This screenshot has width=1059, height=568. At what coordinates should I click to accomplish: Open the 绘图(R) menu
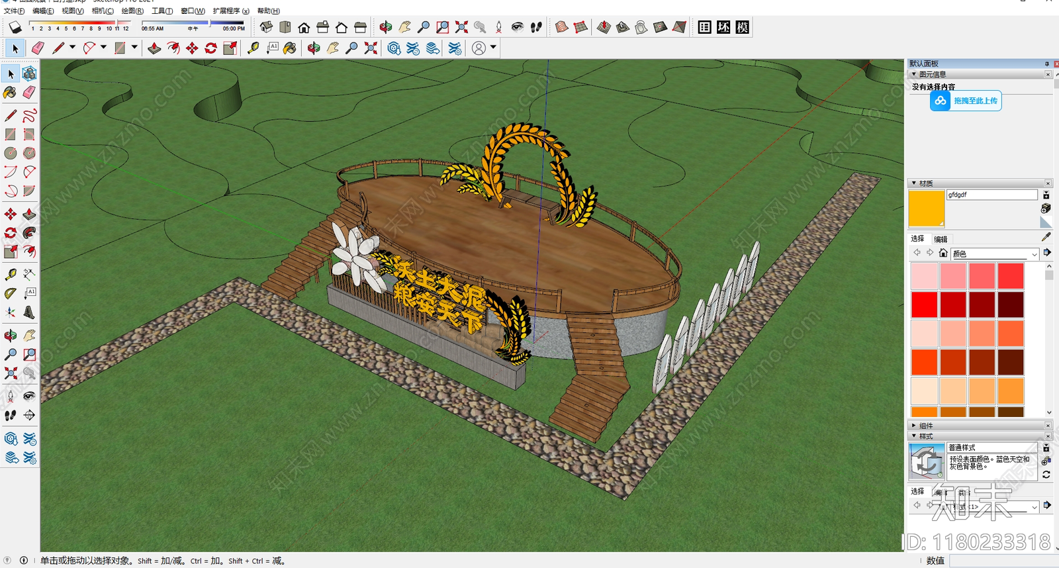point(132,11)
